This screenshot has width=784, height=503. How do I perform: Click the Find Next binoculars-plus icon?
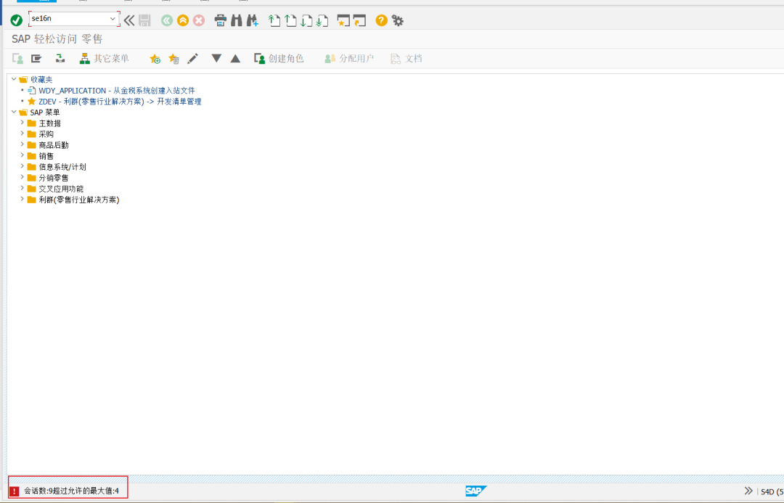pyautogui.click(x=253, y=20)
